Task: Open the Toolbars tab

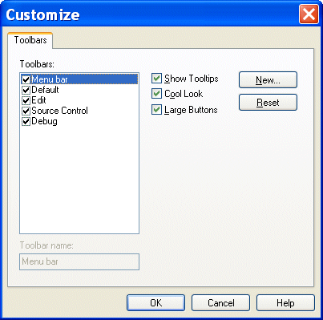Action: [x=30, y=40]
